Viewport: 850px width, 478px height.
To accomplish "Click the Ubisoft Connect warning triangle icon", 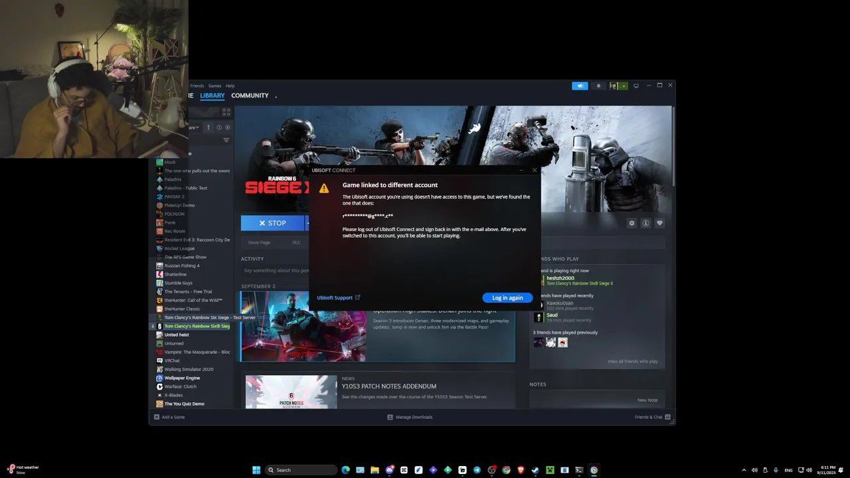I will coord(323,189).
